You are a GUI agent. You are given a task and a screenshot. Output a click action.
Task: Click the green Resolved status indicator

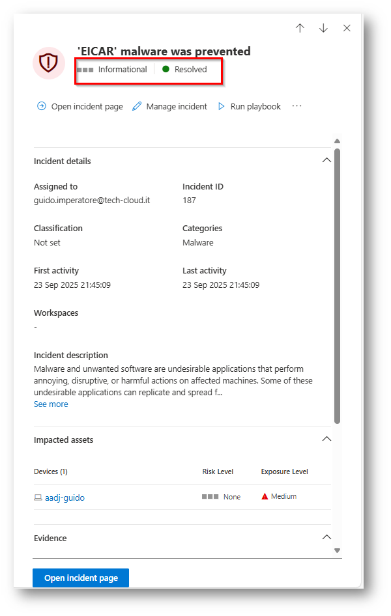point(166,69)
